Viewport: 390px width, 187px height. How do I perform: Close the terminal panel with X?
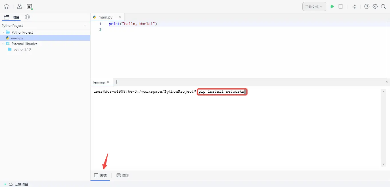(x=387, y=82)
